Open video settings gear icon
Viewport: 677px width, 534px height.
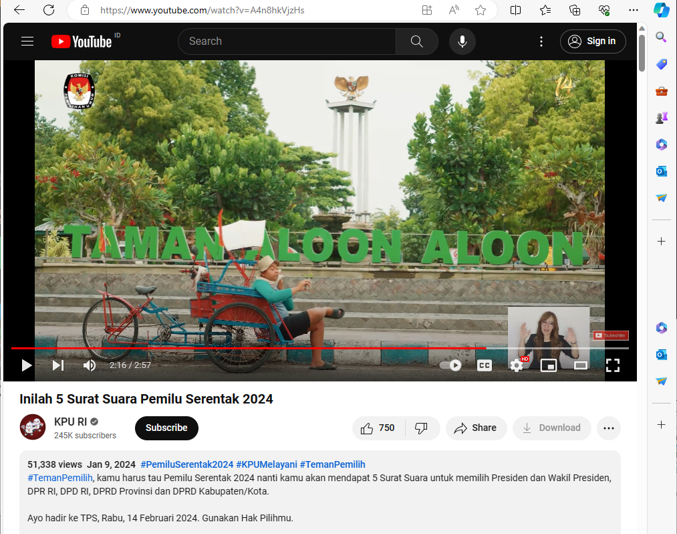click(517, 365)
